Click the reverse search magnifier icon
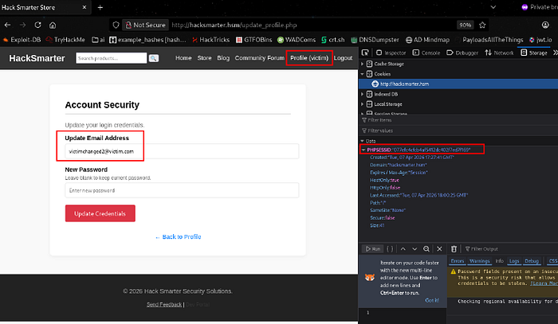Screen dimensions: 558x324 point(426,248)
